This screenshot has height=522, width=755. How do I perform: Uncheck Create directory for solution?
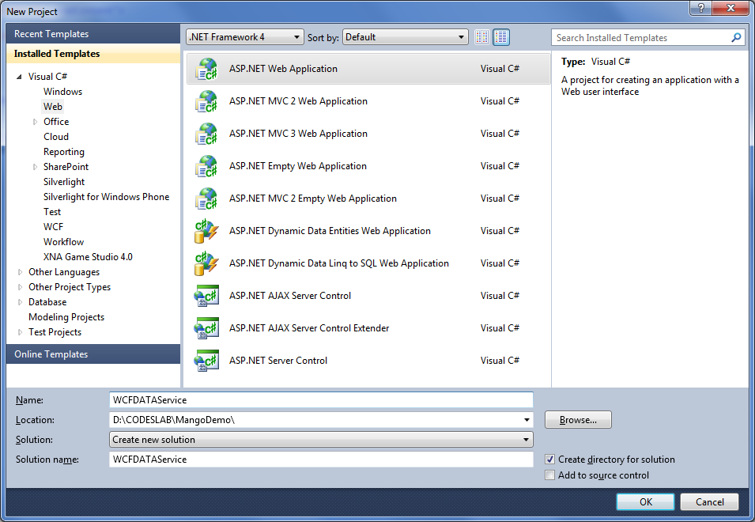tap(550, 460)
